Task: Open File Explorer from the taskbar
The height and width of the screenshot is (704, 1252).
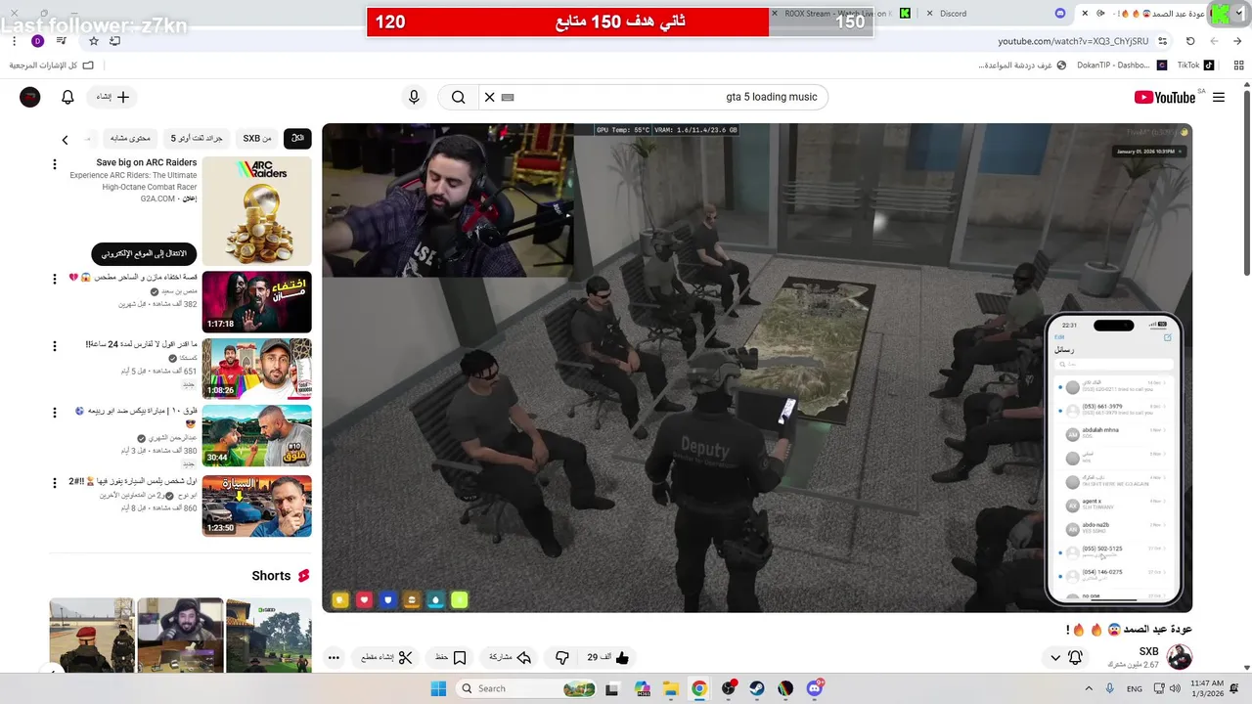Action: (670, 688)
